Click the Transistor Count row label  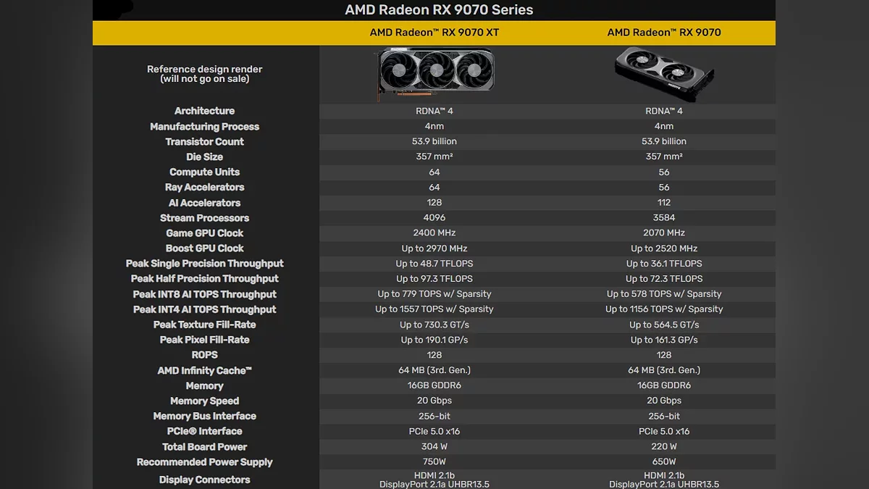[x=204, y=142]
